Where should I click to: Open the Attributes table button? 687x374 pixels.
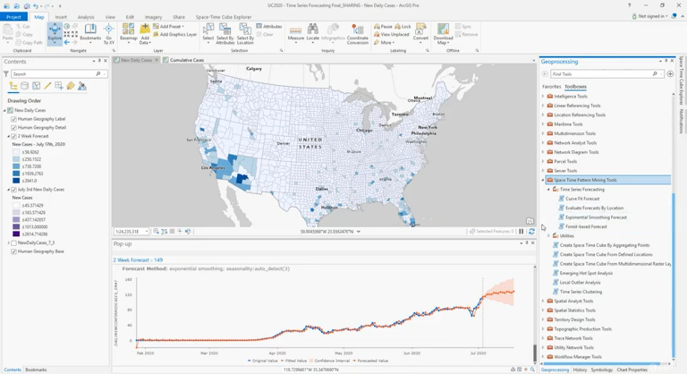point(269,26)
